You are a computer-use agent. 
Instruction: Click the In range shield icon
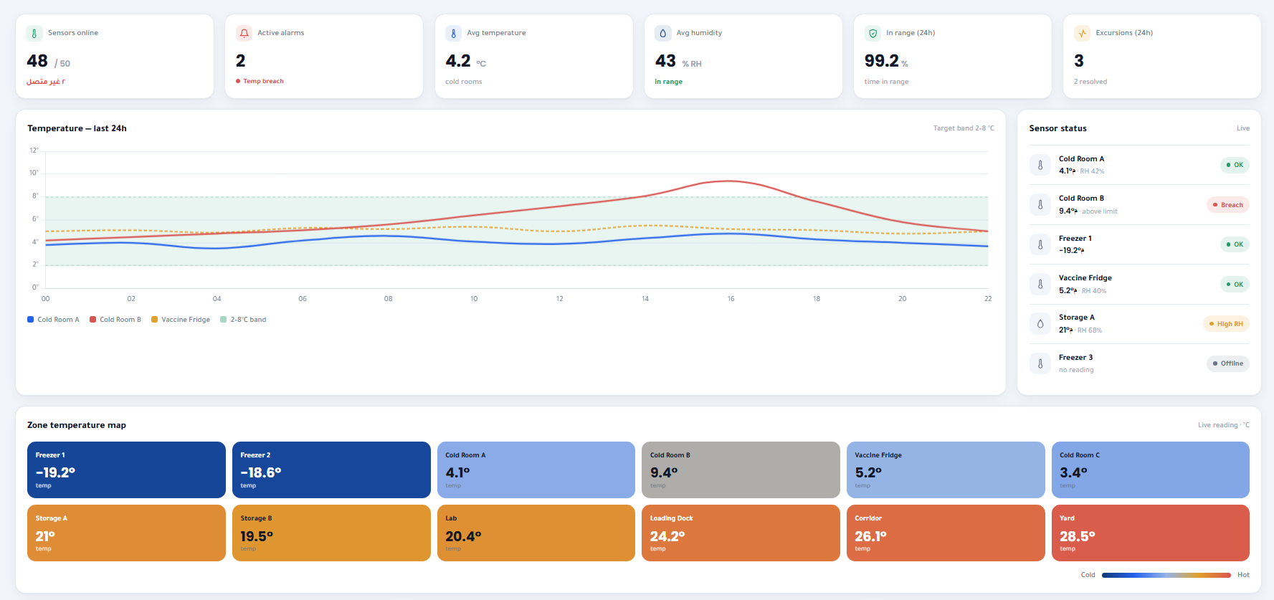coord(873,33)
